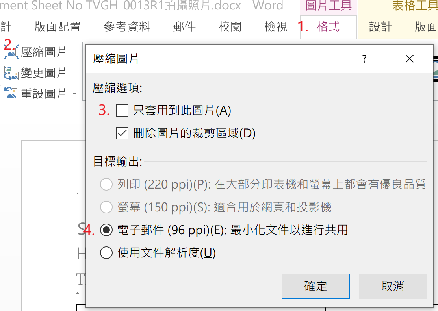Screen dimensions: 438x311
Task: Click the 壓縮圖片 compress pictures icon
Action: 11,52
